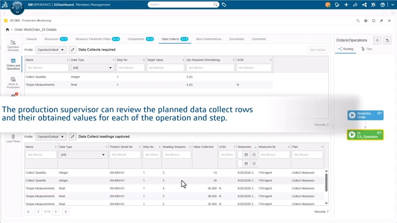Click Product Serial No filter field
Screen dimensions: 397x223
pos(125,155)
